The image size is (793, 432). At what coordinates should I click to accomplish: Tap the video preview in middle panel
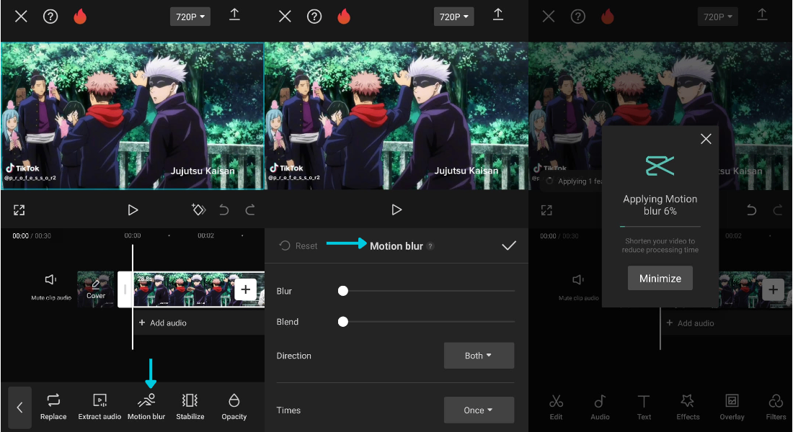(396, 116)
